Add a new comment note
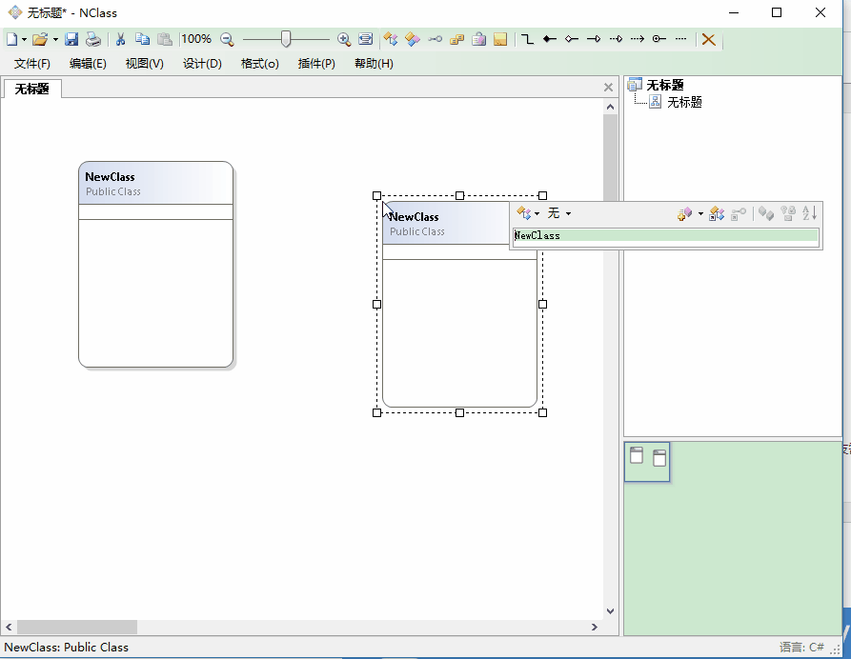This screenshot has width=851, height=659. pyautogui.click(x=500, y=39)
